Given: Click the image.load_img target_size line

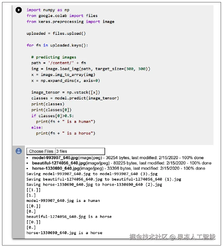Looking at the screenshot, I should [x=91, y=69].
